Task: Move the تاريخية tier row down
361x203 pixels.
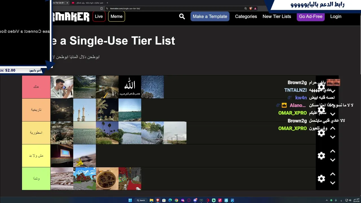Action: click(x=333, y=114)
